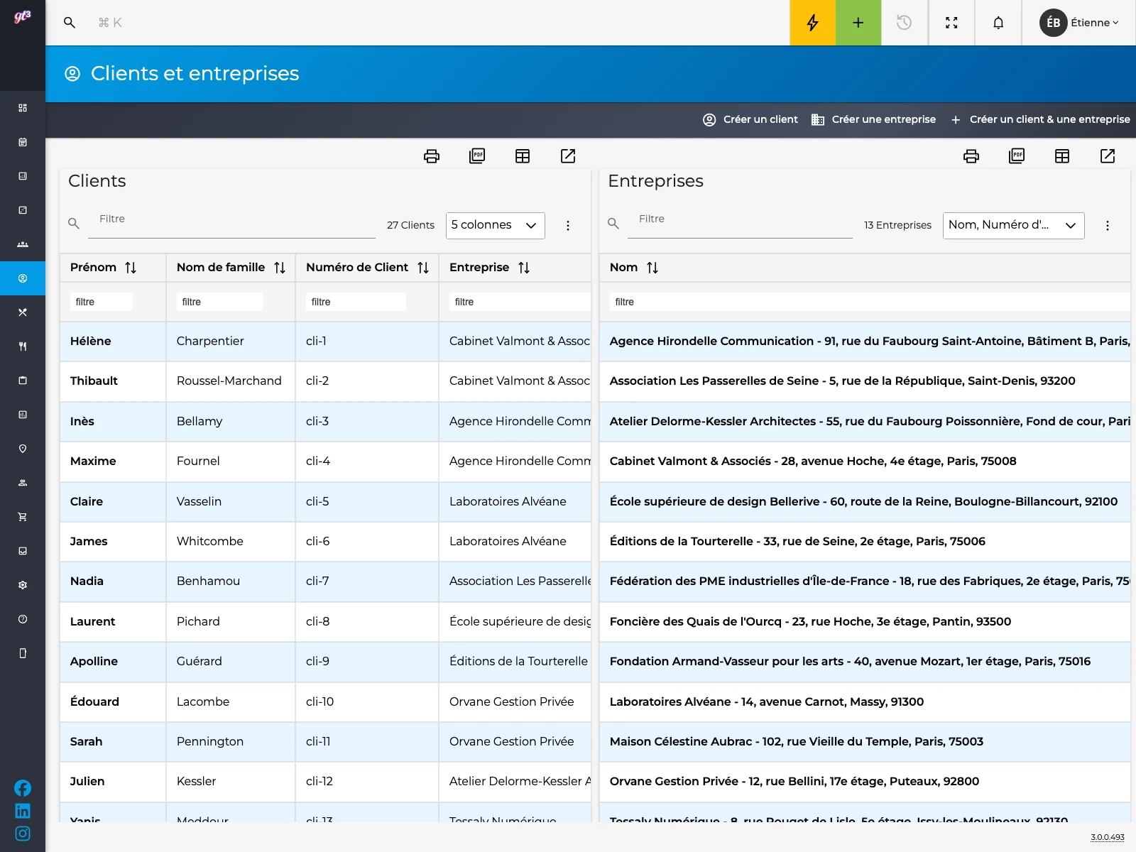
Task: Click 'Créer une entreprise'
Action: coord(874,119)
